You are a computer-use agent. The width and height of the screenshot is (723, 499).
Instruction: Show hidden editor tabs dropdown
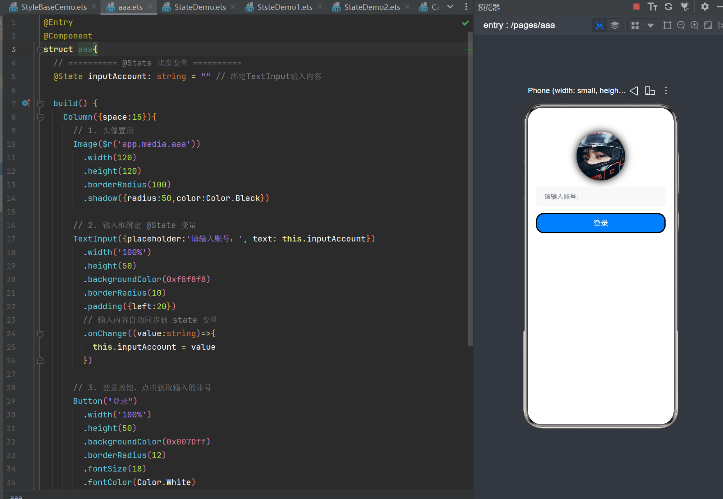pyautogui.click(x=450, y=7)
